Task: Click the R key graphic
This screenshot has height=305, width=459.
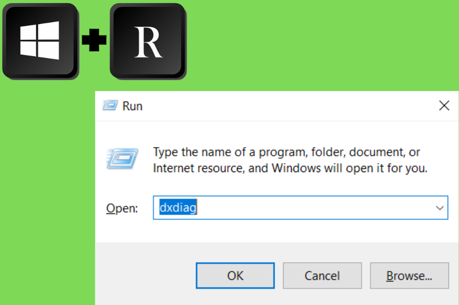Action: (x=148, y=41)
